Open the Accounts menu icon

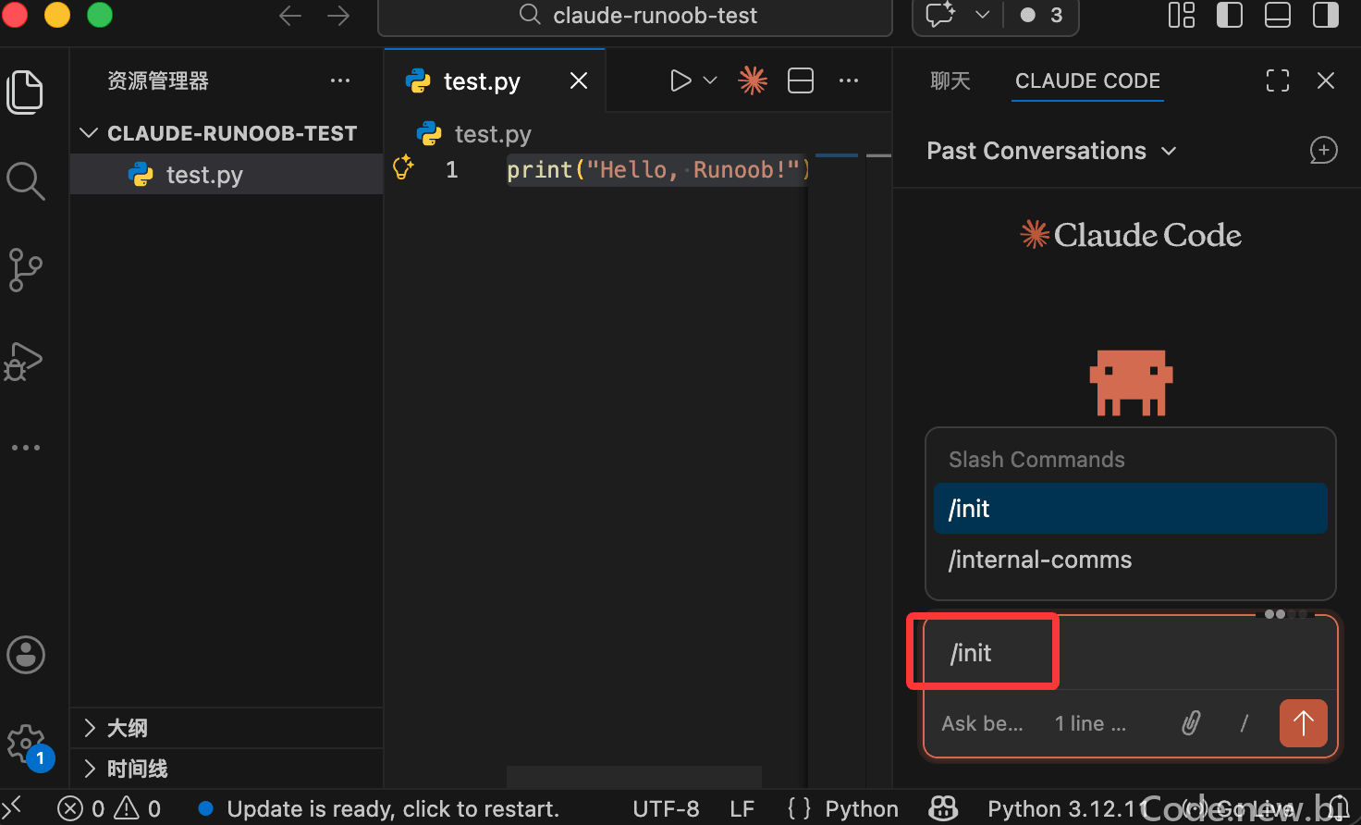coord(26,655)
